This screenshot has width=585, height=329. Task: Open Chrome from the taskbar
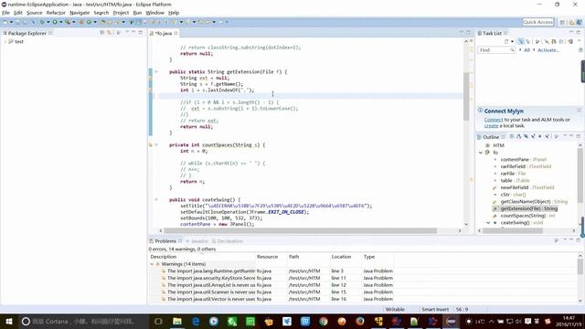click(x=324, y=321)
